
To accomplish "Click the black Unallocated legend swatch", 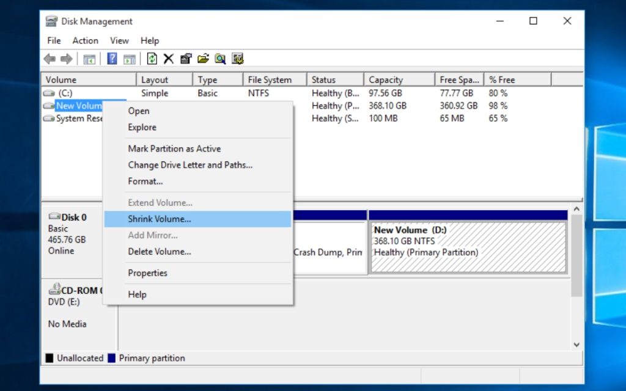I will click(x=50, y=358).
